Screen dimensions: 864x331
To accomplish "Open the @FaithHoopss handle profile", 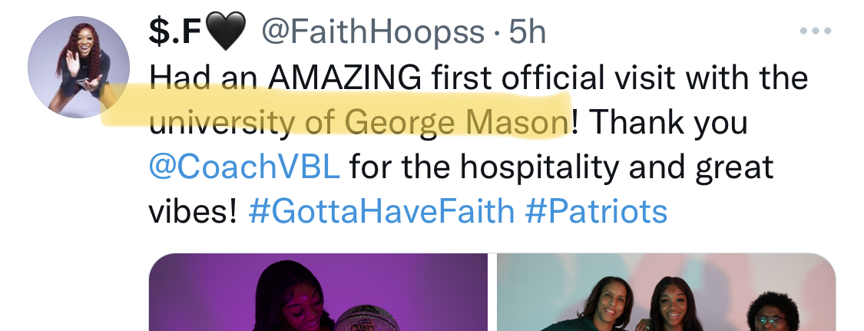I will pos(373,33).
